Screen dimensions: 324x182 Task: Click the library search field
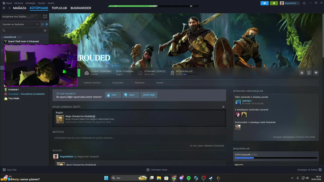(x=22, y=31)
